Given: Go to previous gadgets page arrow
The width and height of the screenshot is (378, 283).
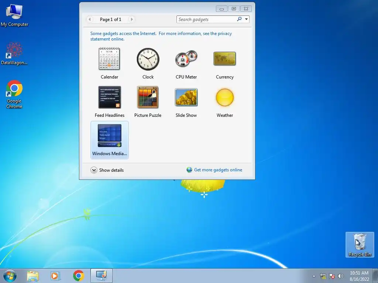Looking at the screenshot, I should tap(90, 19).
